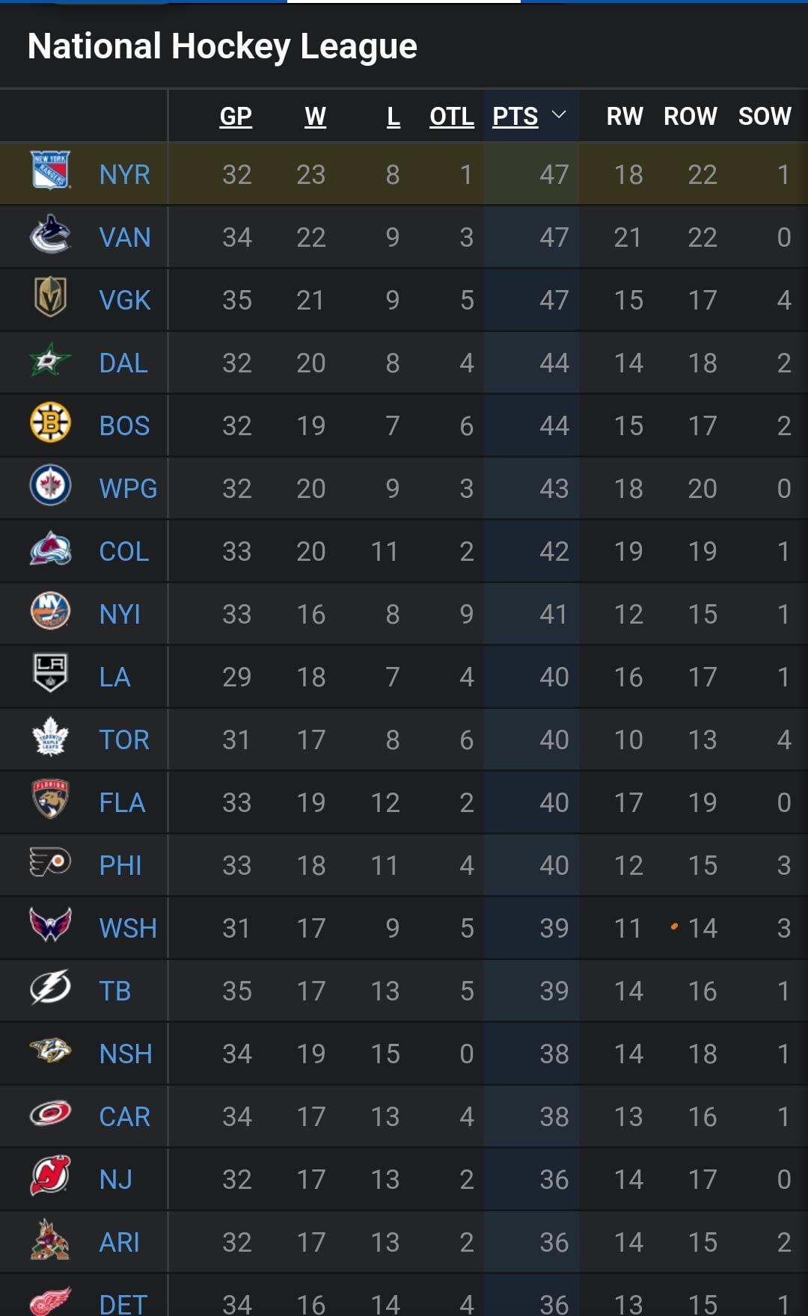Screen dimensions: 808x1316
Task: Click the Winnipeg Jets logo
Action: pyautogui.click(x=50, y=486)
